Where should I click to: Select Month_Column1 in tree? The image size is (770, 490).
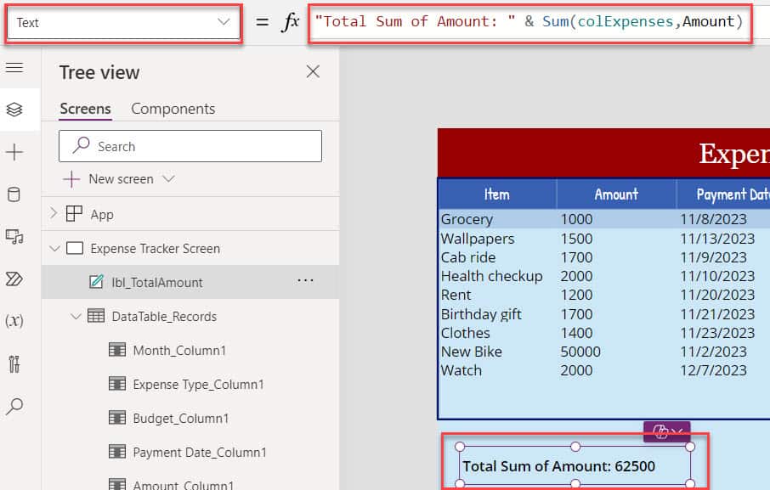(x=179, y=350)
